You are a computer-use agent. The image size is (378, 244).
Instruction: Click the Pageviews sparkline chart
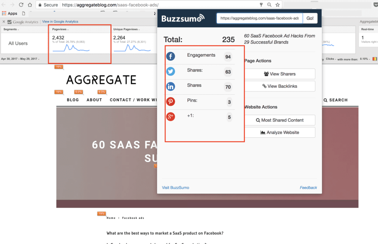click(71, 48)
